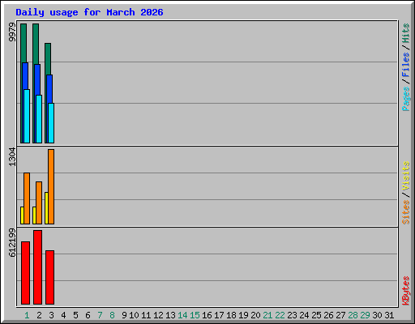Click day 2 green Hits bar
This screenshot has width=415, height=324.
36,44
